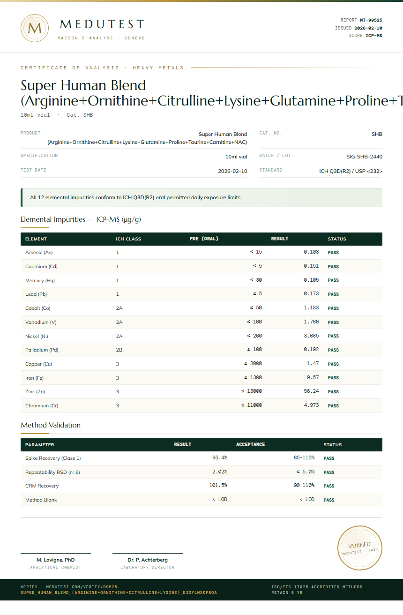Image resolution: width=403 pixels, height=615 pixels.
Task: Select the ELEMENT column header
Action: click(x=36, y=239)
